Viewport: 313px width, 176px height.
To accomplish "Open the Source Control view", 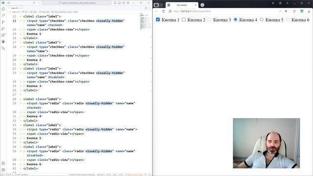I will click(x=3, y=22).
